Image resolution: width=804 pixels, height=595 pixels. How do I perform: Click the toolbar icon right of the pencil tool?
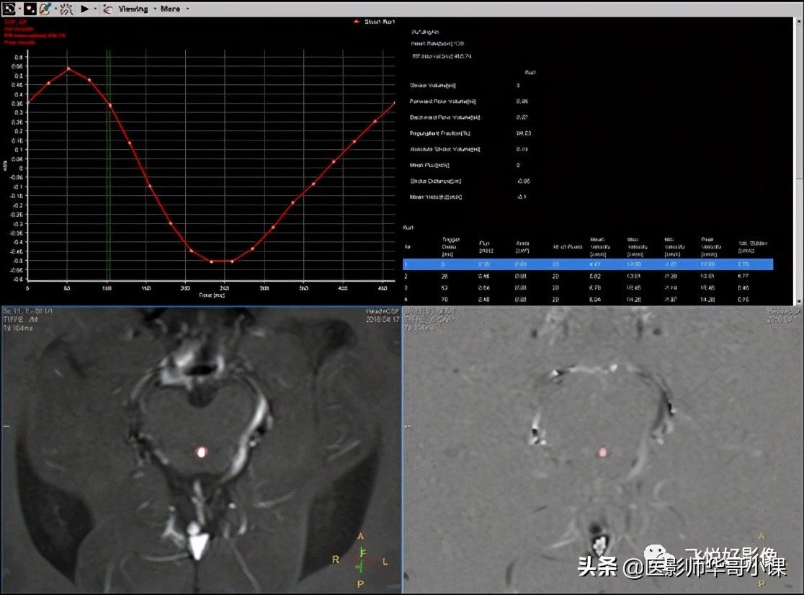[66, 9]
